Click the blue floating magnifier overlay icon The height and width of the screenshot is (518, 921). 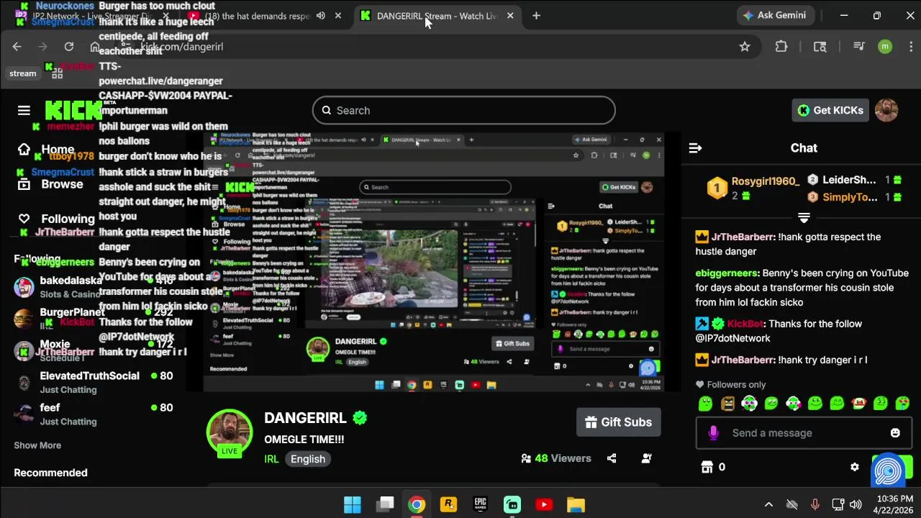pyautogui.click(x=888, y=469)
